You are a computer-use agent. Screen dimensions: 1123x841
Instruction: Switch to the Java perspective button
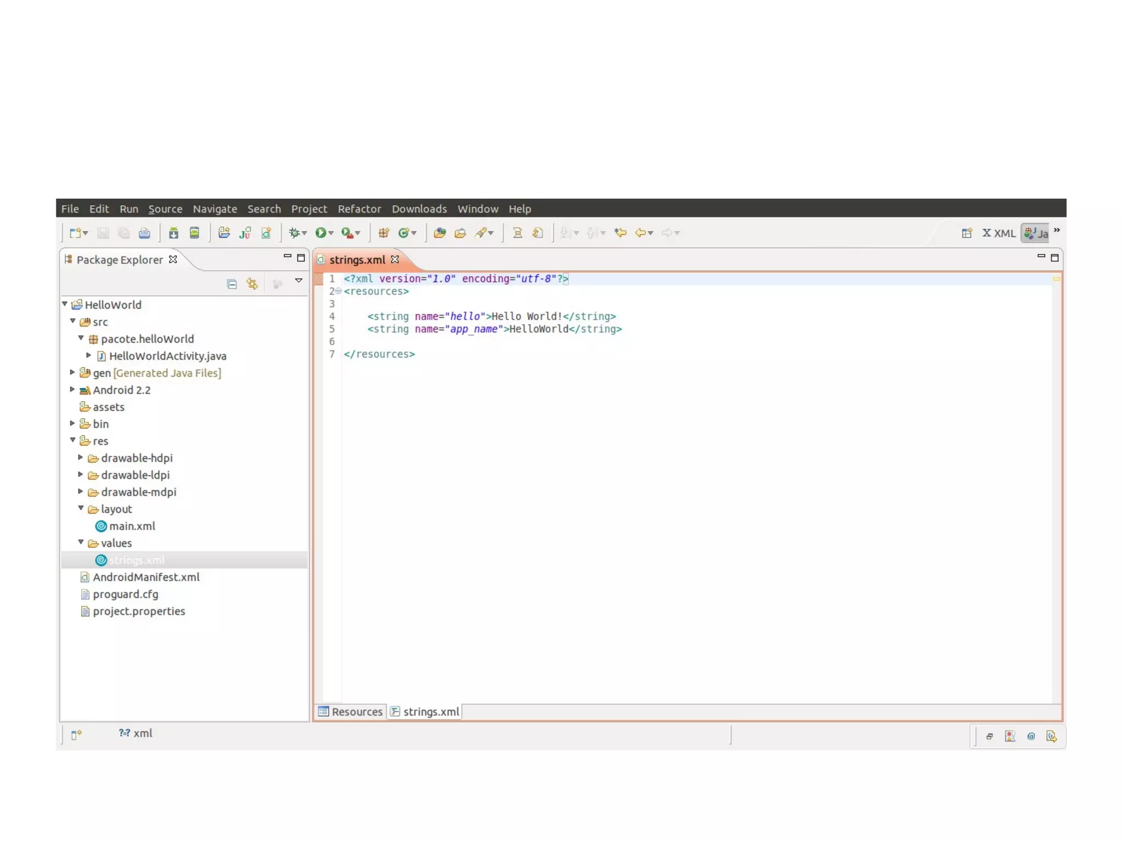coord(1035,233)
